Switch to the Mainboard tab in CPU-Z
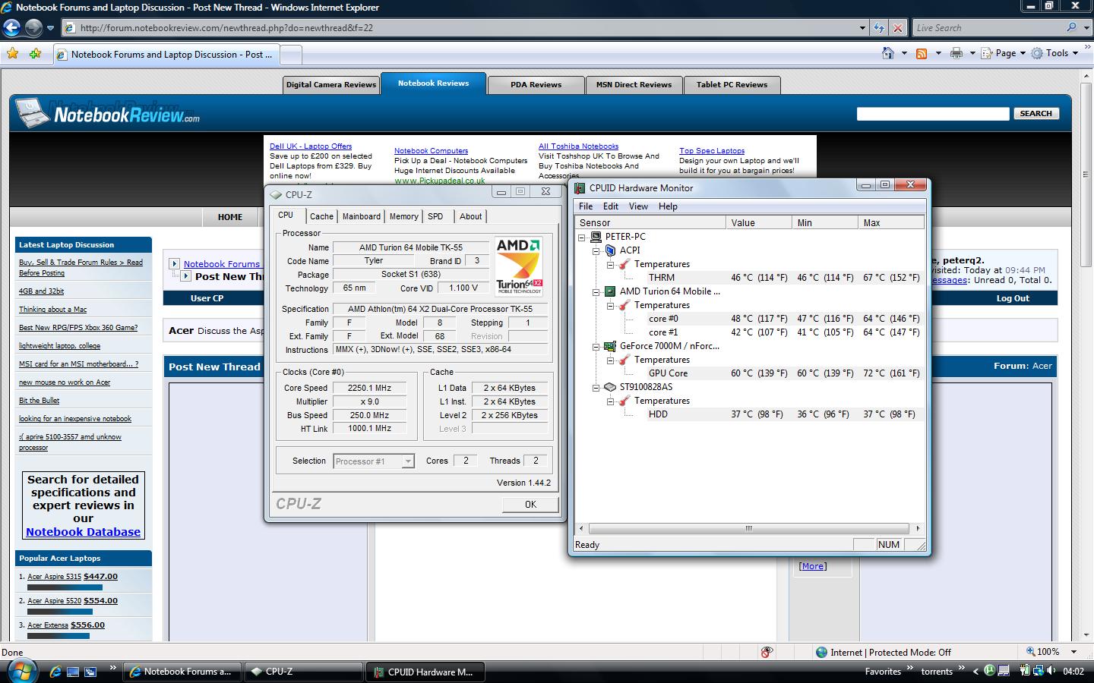The image size is (1094, 683). (362, 216)
